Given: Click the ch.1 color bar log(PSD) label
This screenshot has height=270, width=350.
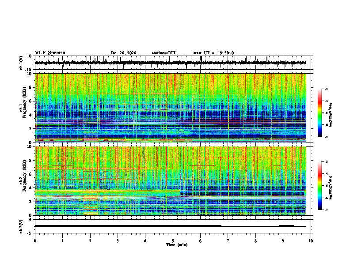Looking at the screenshot, I should pos(331,115).
